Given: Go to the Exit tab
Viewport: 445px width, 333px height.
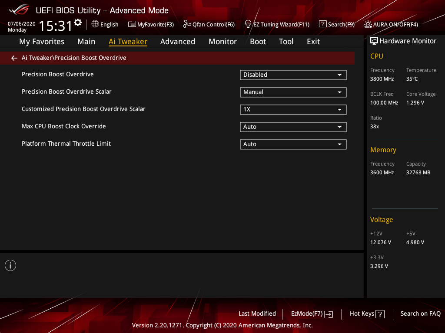Looking at the screenshot, I should (313, 42).
